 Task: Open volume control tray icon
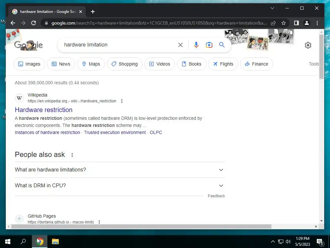(288, 242)
